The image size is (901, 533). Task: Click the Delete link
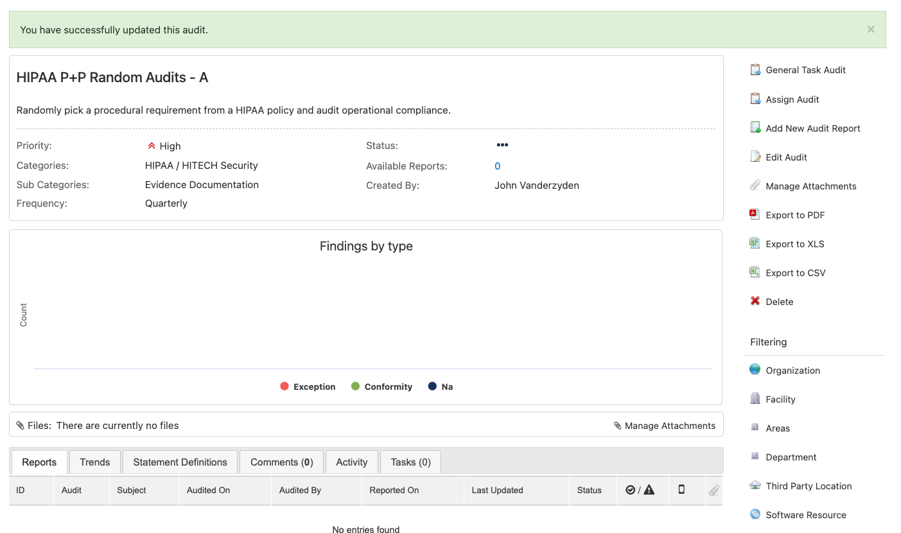tap(780, 302)
